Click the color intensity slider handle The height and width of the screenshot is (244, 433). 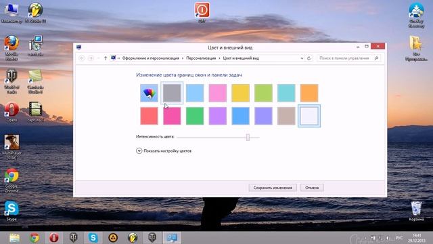click(248, 137)
